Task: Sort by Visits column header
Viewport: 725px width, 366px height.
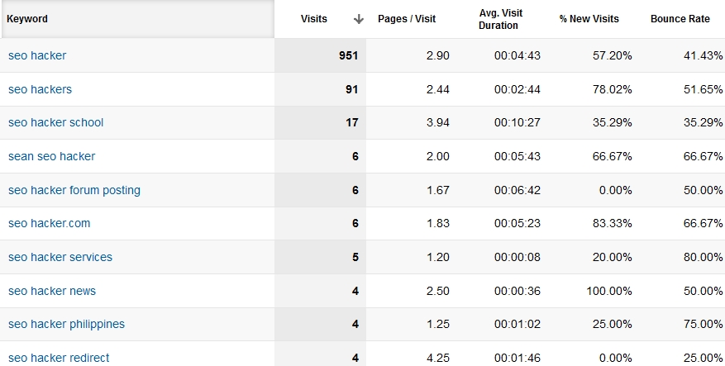Action: (x=314, y=19)
